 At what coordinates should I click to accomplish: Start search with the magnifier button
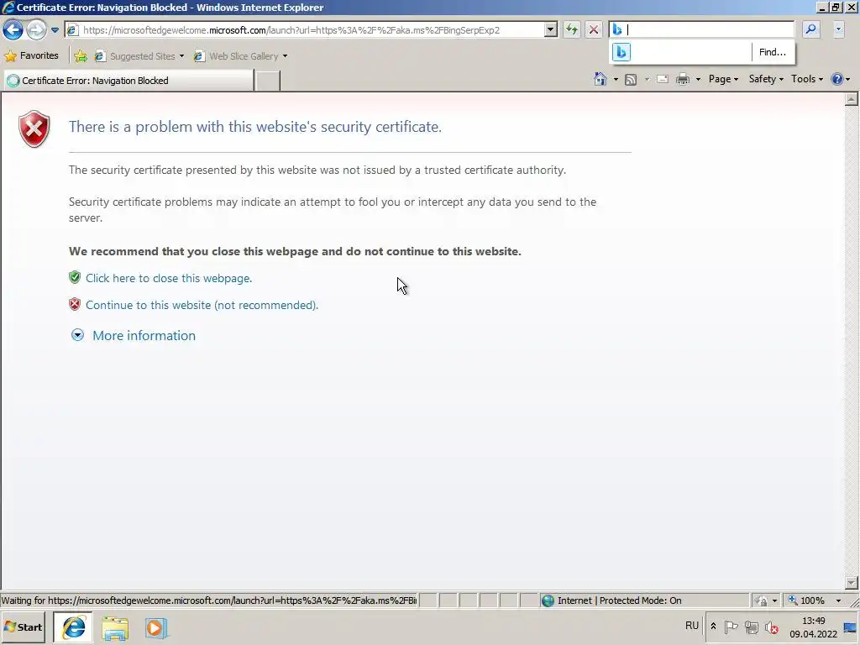coord(811,29)
